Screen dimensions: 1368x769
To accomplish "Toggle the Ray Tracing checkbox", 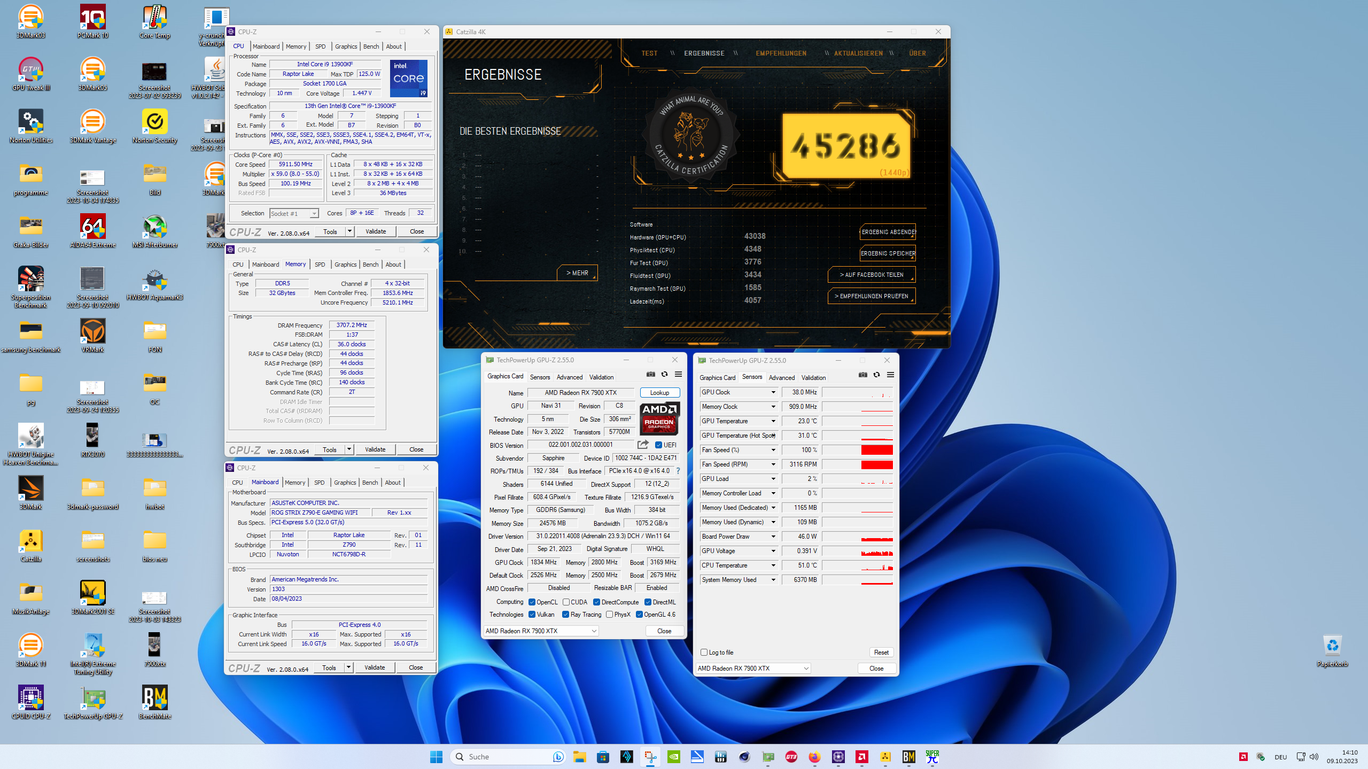I will [x=565, y=615].
